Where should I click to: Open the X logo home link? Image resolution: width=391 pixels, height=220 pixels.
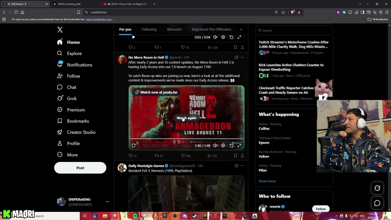pos(60,30)
